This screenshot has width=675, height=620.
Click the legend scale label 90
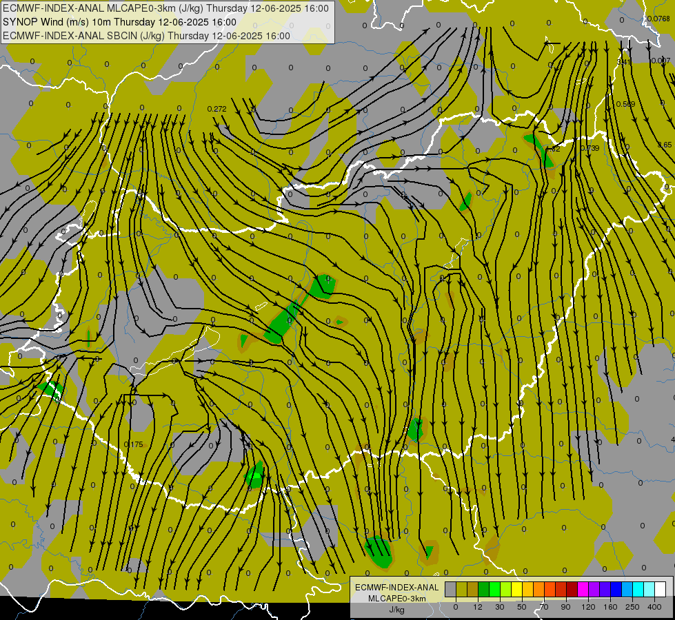[x=565, y=607]
